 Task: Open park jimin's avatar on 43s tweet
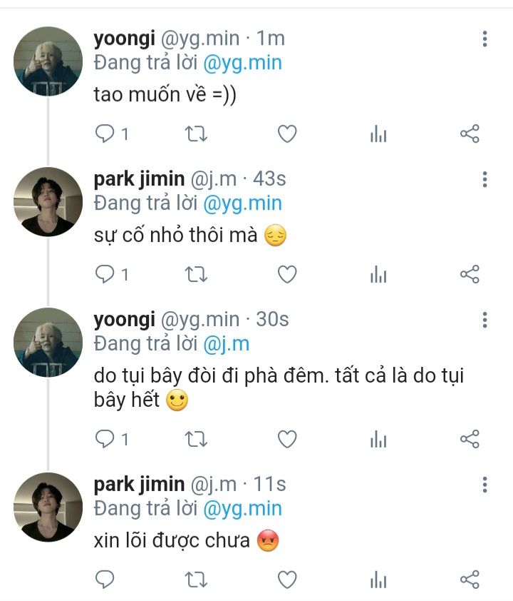(48, 202)
